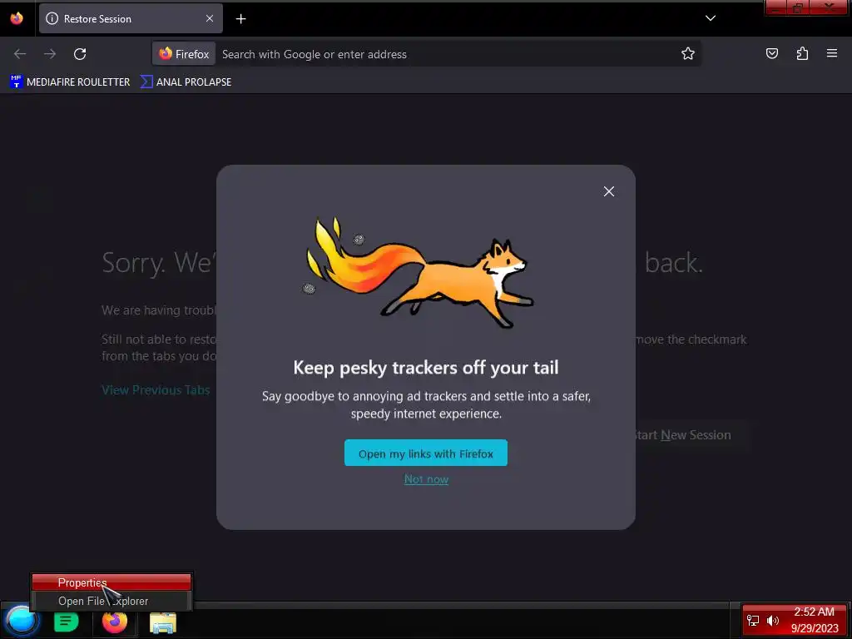Open the Start orb button

(x=22, y=622)
